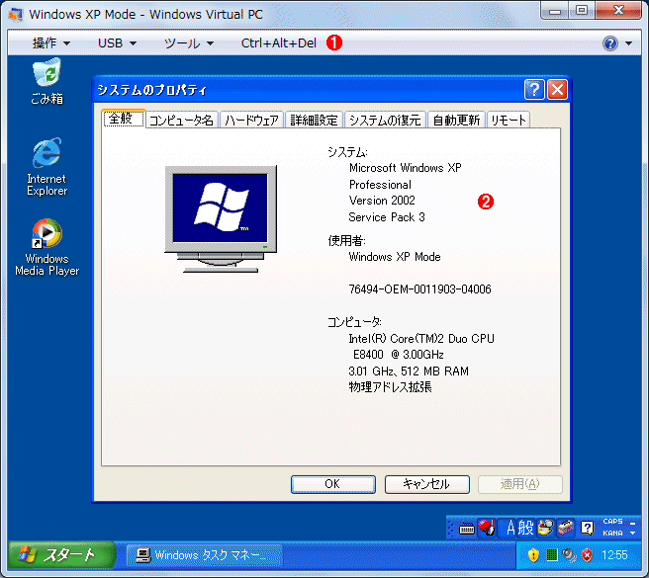Screen dimensions: 649x578
Task: Close the システムのプロパティ dialog with red X
Action: click(557, 89)
